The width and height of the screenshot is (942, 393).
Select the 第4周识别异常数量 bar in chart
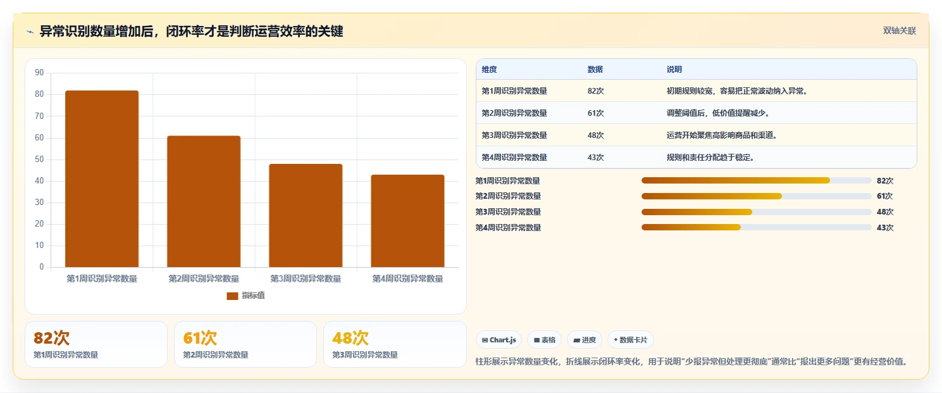[x=407, y=221]
